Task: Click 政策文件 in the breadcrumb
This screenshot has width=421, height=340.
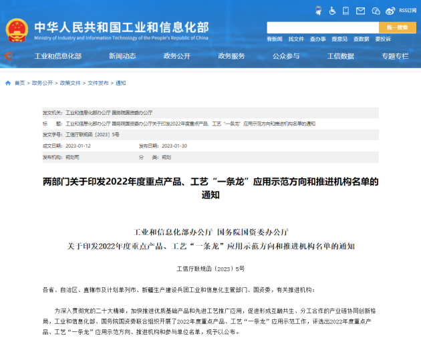Action: (x=70, y=83)
